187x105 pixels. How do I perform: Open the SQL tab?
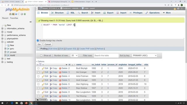coord(71,13)
